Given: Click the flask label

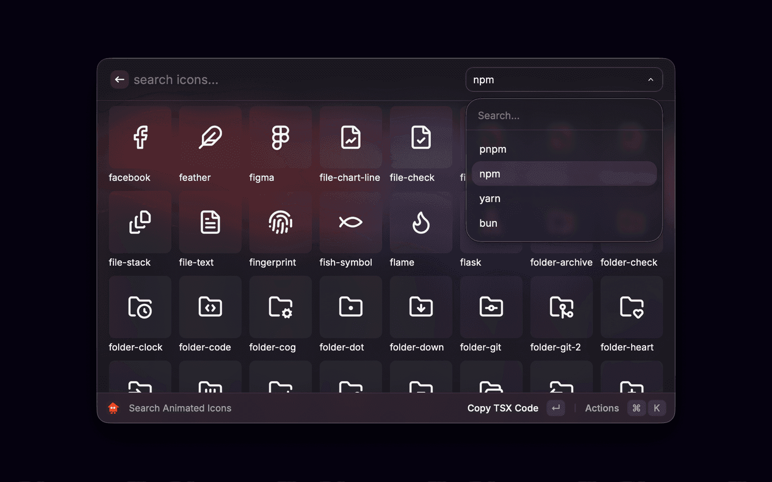Looking at the screenshot, I should 470,262.
